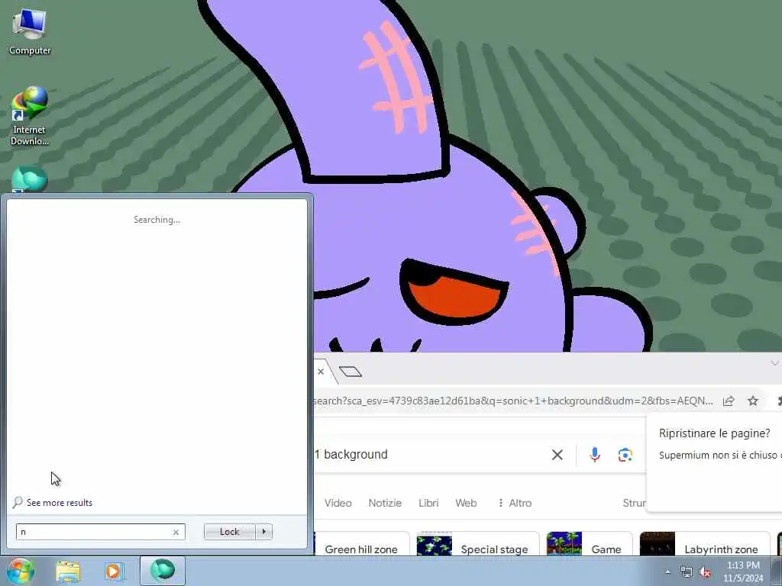Image resolution: width=782 pixels, height=586 pixels.
Task: Open the clock showing 1:13 PM
Action: pos(743,572)
